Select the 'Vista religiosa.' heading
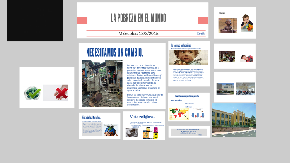This screenshot has width=290, height=163. click(x=142, y=117)
